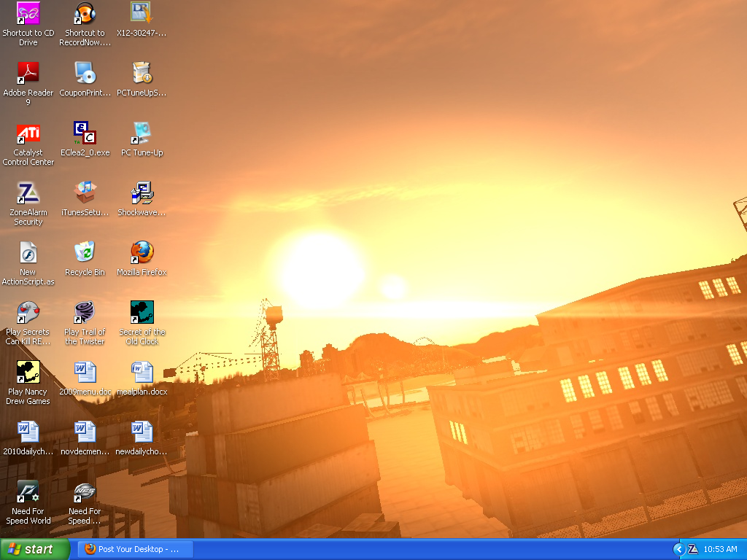Click the Mozilla Firefox desktop icon
The image size is (747, 560).
pos(142,253)
